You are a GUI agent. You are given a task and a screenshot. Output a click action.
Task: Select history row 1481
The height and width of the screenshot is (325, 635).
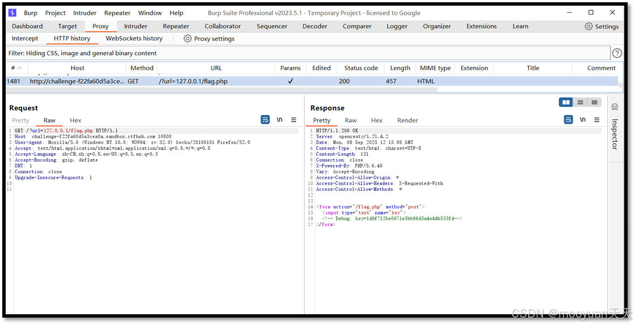click(312, 82)
